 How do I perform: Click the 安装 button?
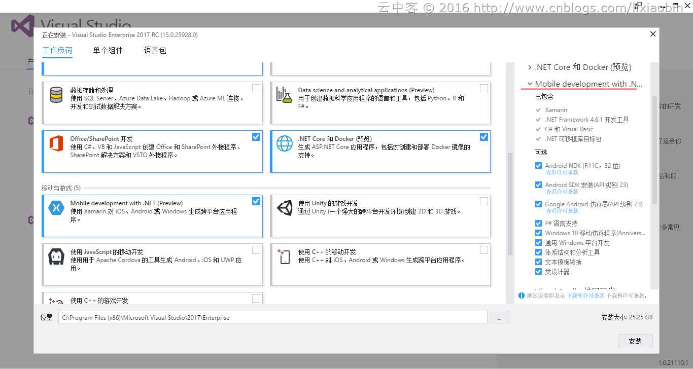(635, 341)
